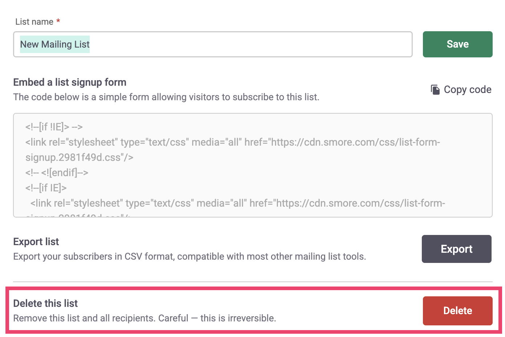Viewport: 505px width, 337px height.
Task: Click the second stylesheet link code line
Action: 238,203
